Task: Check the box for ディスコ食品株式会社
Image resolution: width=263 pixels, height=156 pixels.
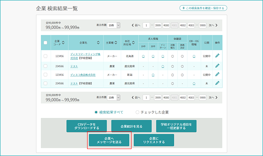Action: (x=46, y=75)
